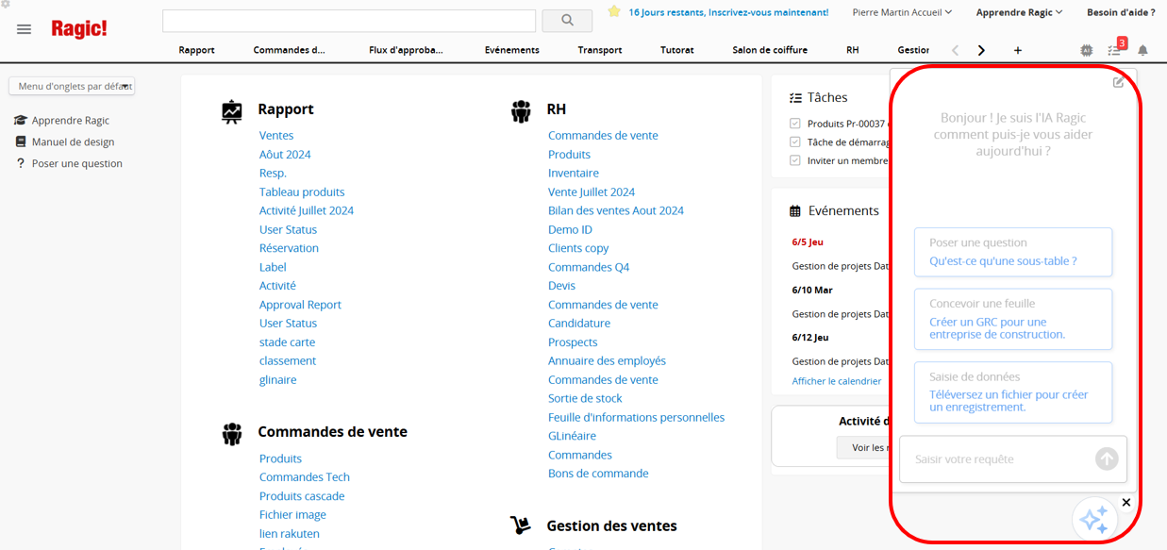Viewport: 1167px width, 550px height.
Task: Open the Sortie de stock link
Action: [x=585, y=399]
